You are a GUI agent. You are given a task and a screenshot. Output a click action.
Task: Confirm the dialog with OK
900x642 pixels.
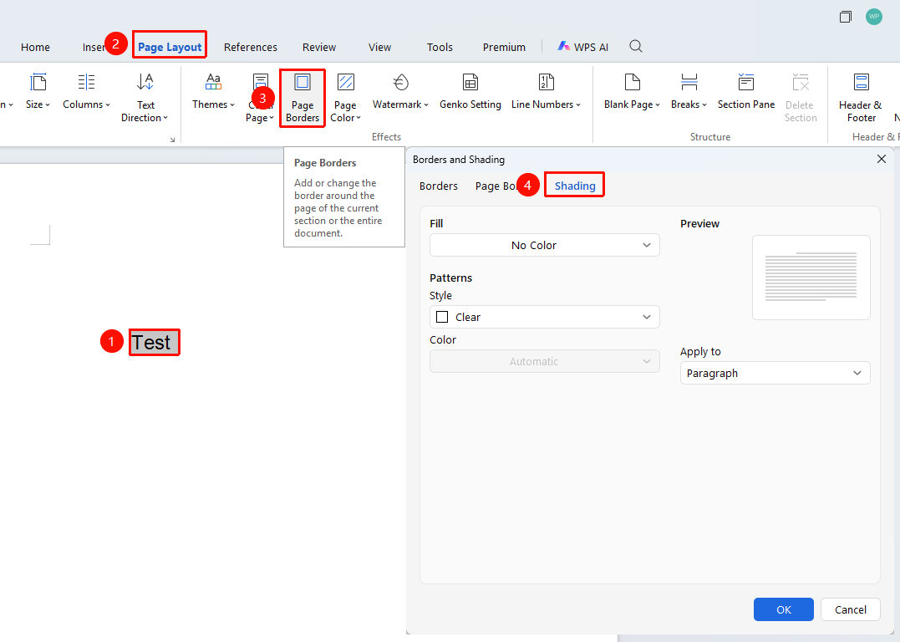pos(784,609)
